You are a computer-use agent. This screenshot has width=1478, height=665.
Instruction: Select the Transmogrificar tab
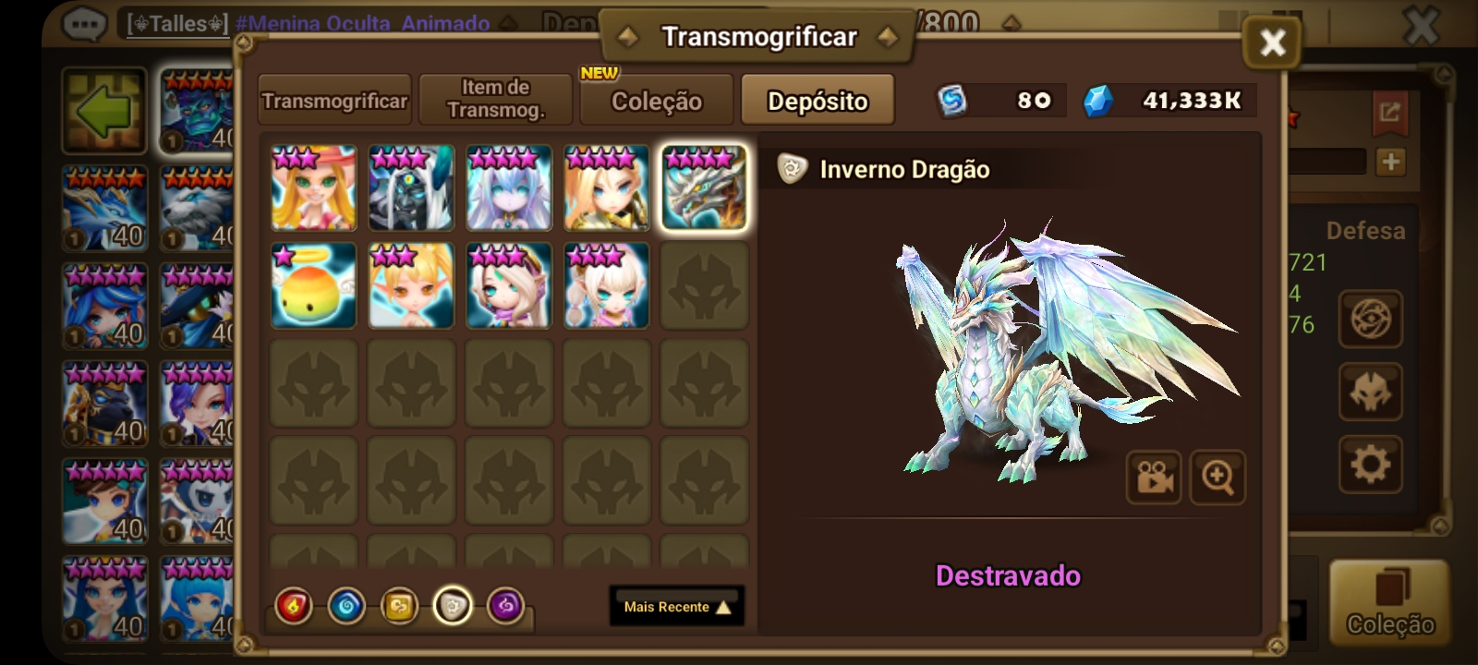[334, 100]
